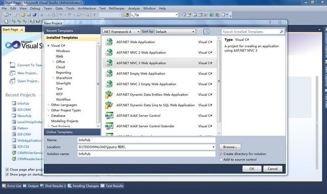Click the help question mark in New Project dialog
Viewport: 327px width, 194px height.
pos(270,22)
